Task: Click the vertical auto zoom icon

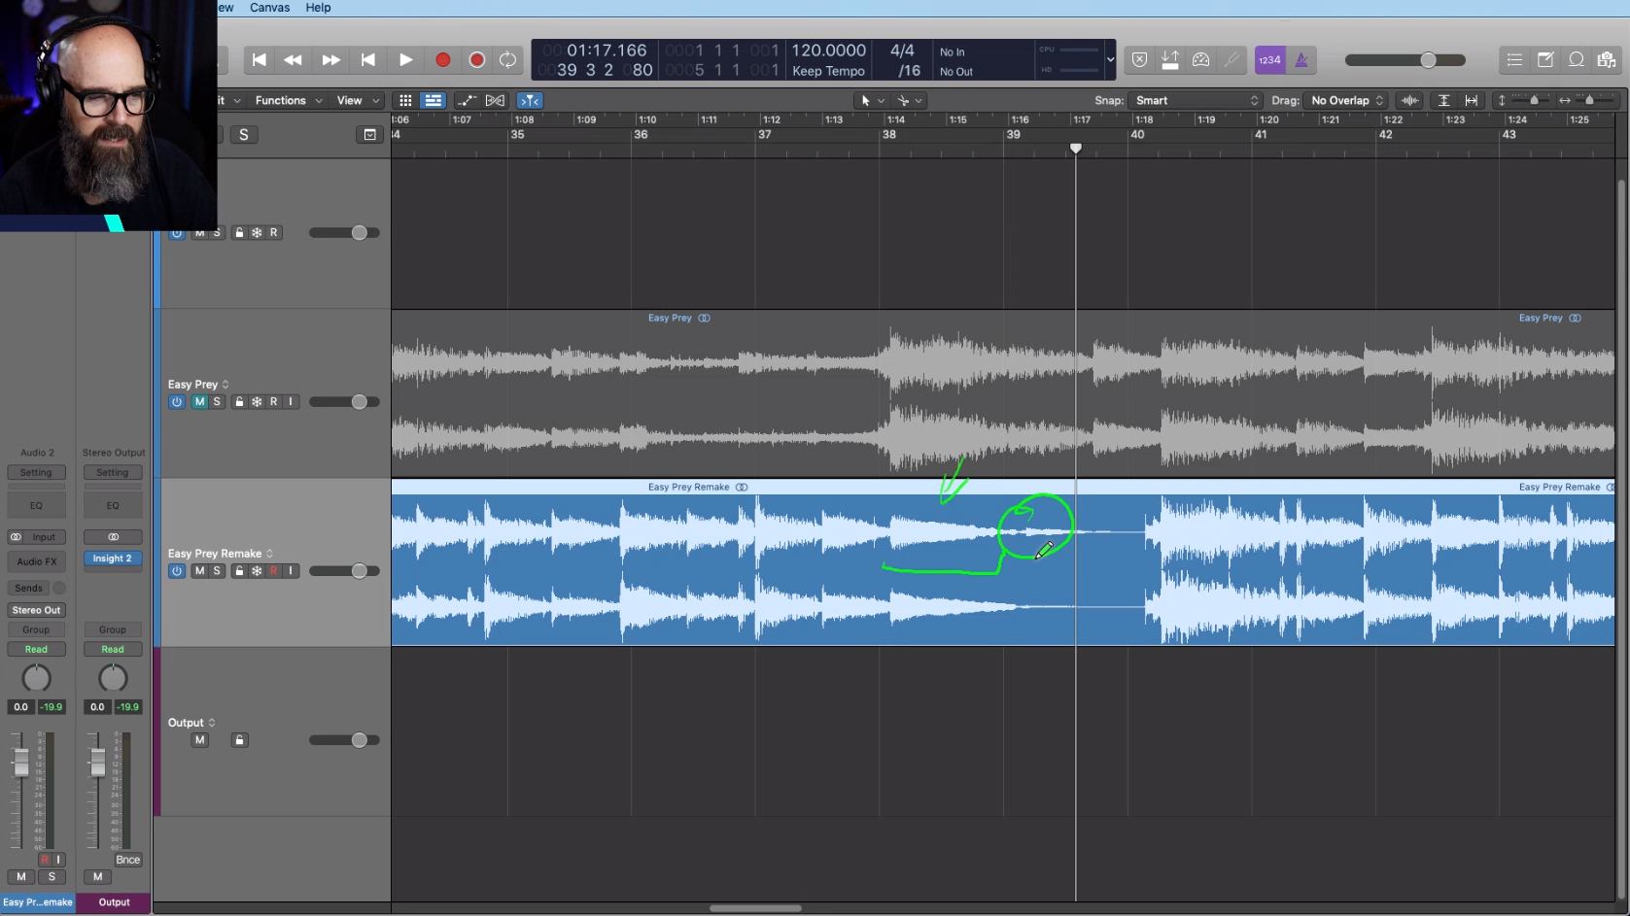Action: coord(1444,101)
